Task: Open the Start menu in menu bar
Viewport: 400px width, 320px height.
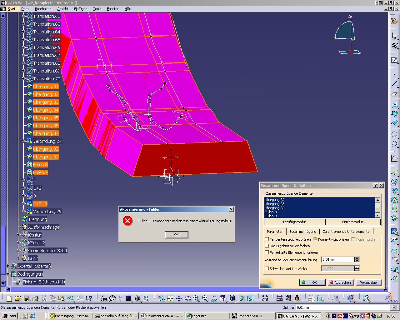Action: click(12, 9)
